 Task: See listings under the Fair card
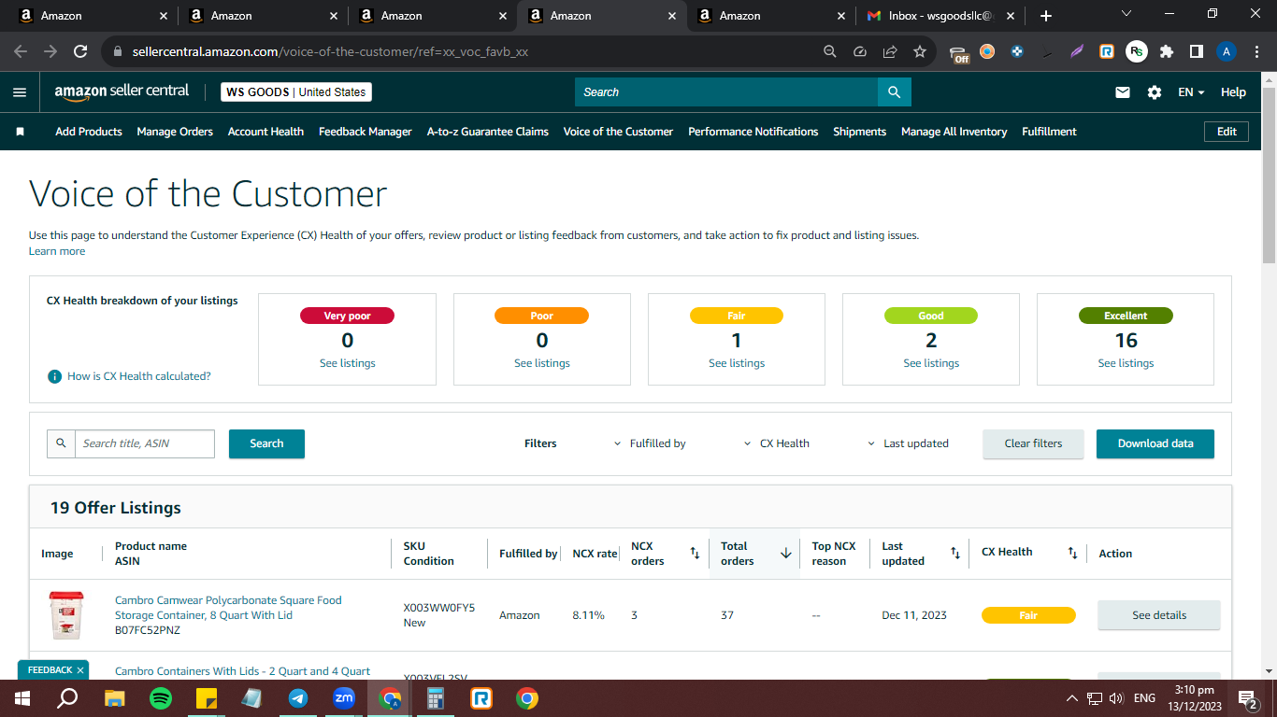(x=737, y=363)
